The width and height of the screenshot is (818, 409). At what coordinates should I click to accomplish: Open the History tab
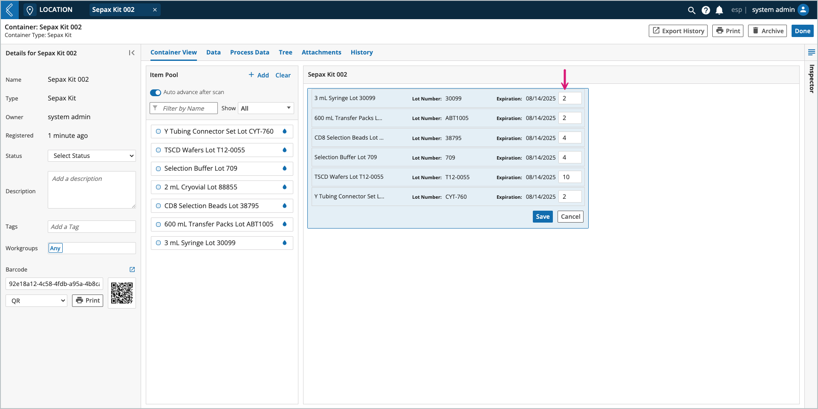[x=362, y=52]
